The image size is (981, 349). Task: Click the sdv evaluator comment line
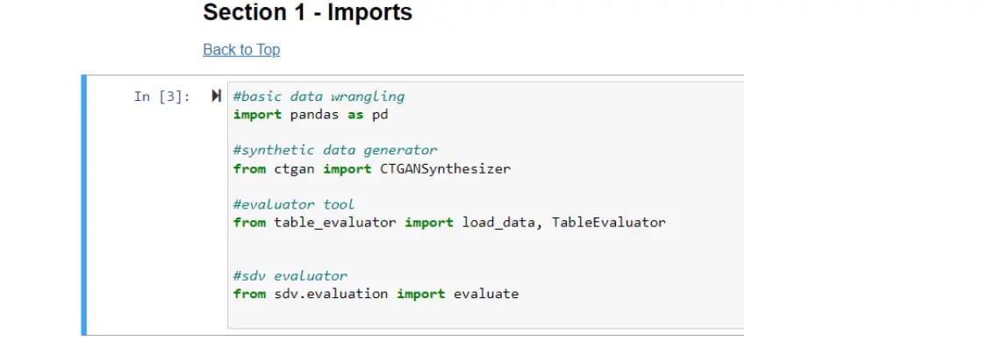pyautogui.click(x=290, y=276)
